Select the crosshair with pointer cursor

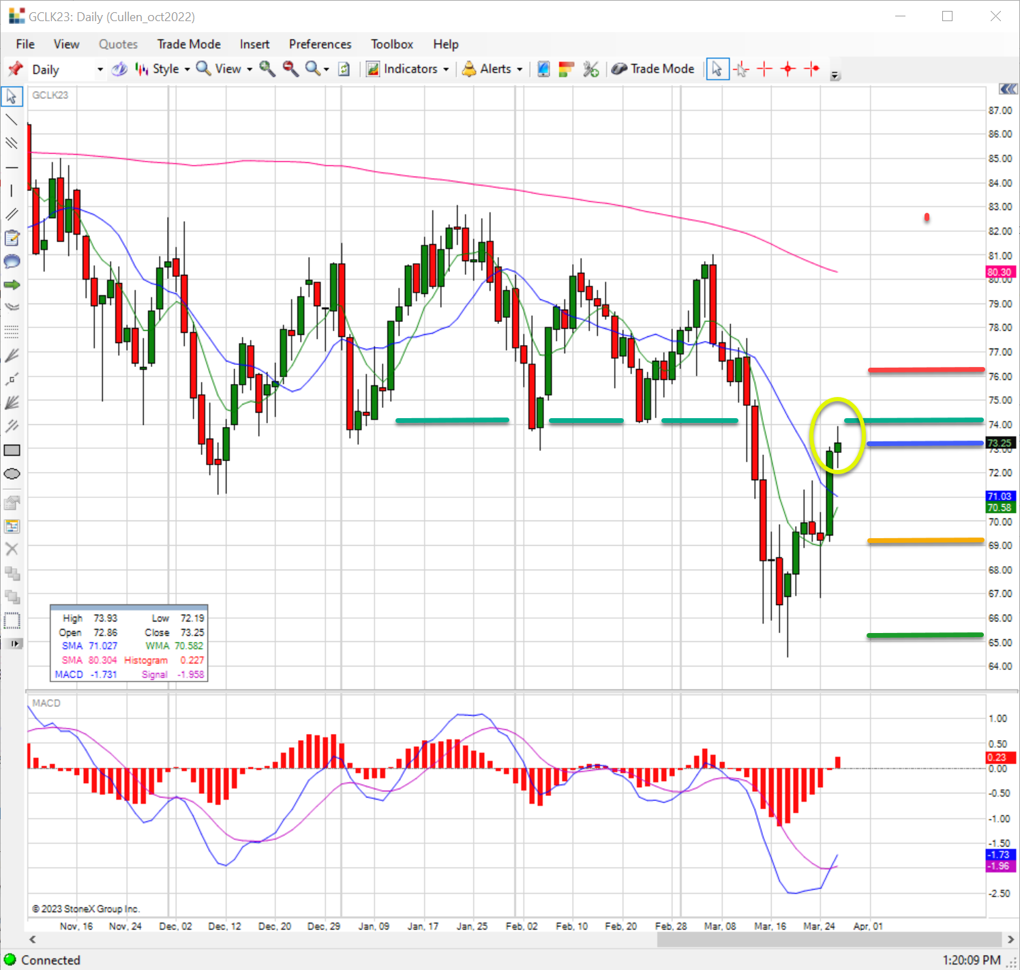click(x=741, y=69)
